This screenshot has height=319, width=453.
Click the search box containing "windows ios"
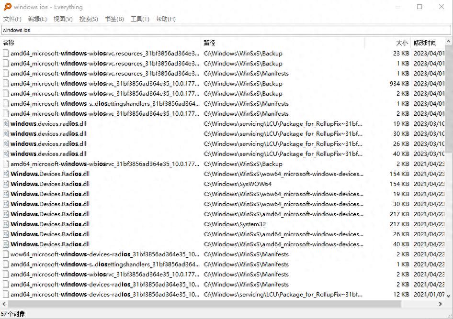(x=225, y=30)
